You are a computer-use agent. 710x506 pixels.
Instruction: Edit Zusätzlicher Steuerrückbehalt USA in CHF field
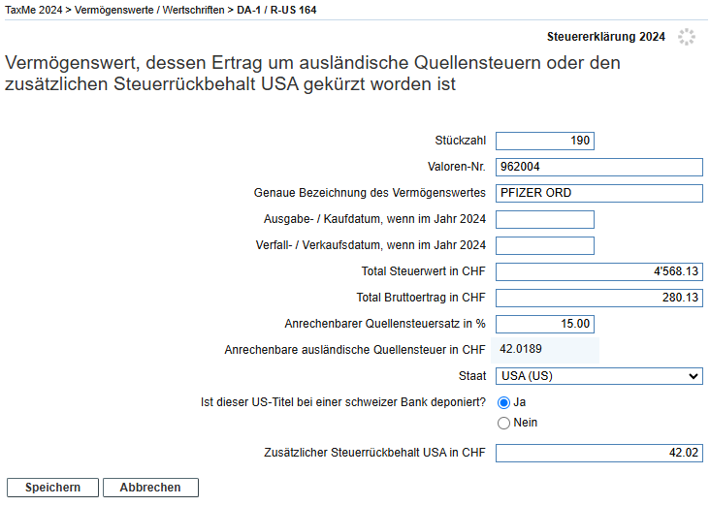tap(599, 453)
